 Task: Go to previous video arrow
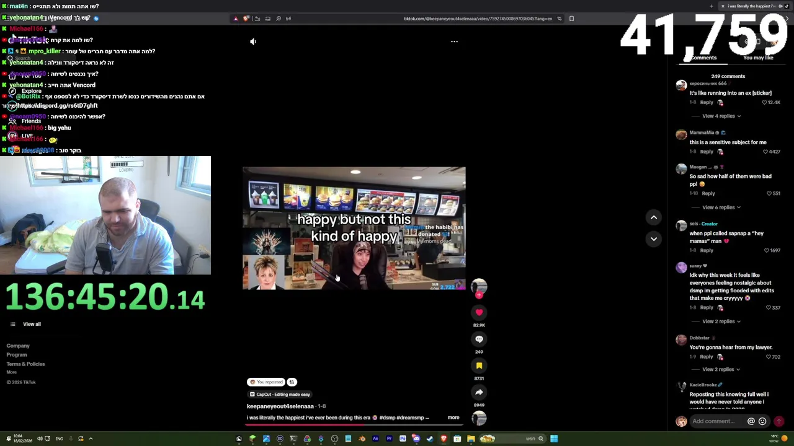coord(654,217)
